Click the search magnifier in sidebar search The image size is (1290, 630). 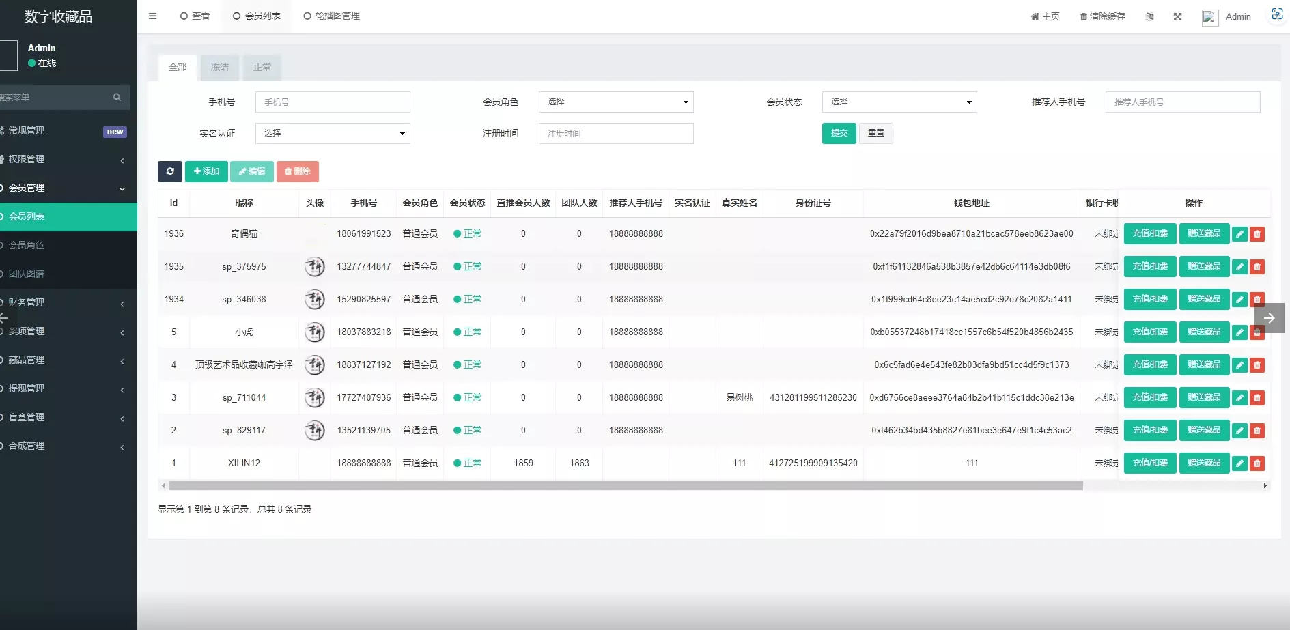[117, 97]
